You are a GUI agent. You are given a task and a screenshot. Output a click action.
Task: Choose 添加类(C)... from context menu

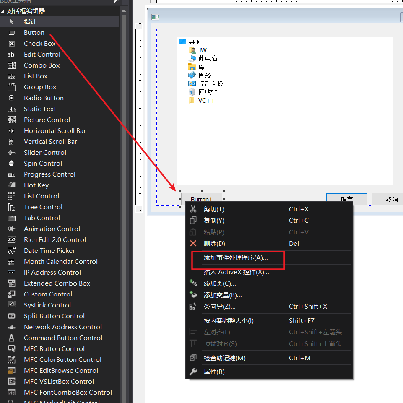(x=269, y=283)
